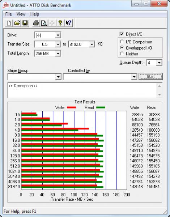Open the Help menu
170x217 pixels.
(x=35, y=14)
